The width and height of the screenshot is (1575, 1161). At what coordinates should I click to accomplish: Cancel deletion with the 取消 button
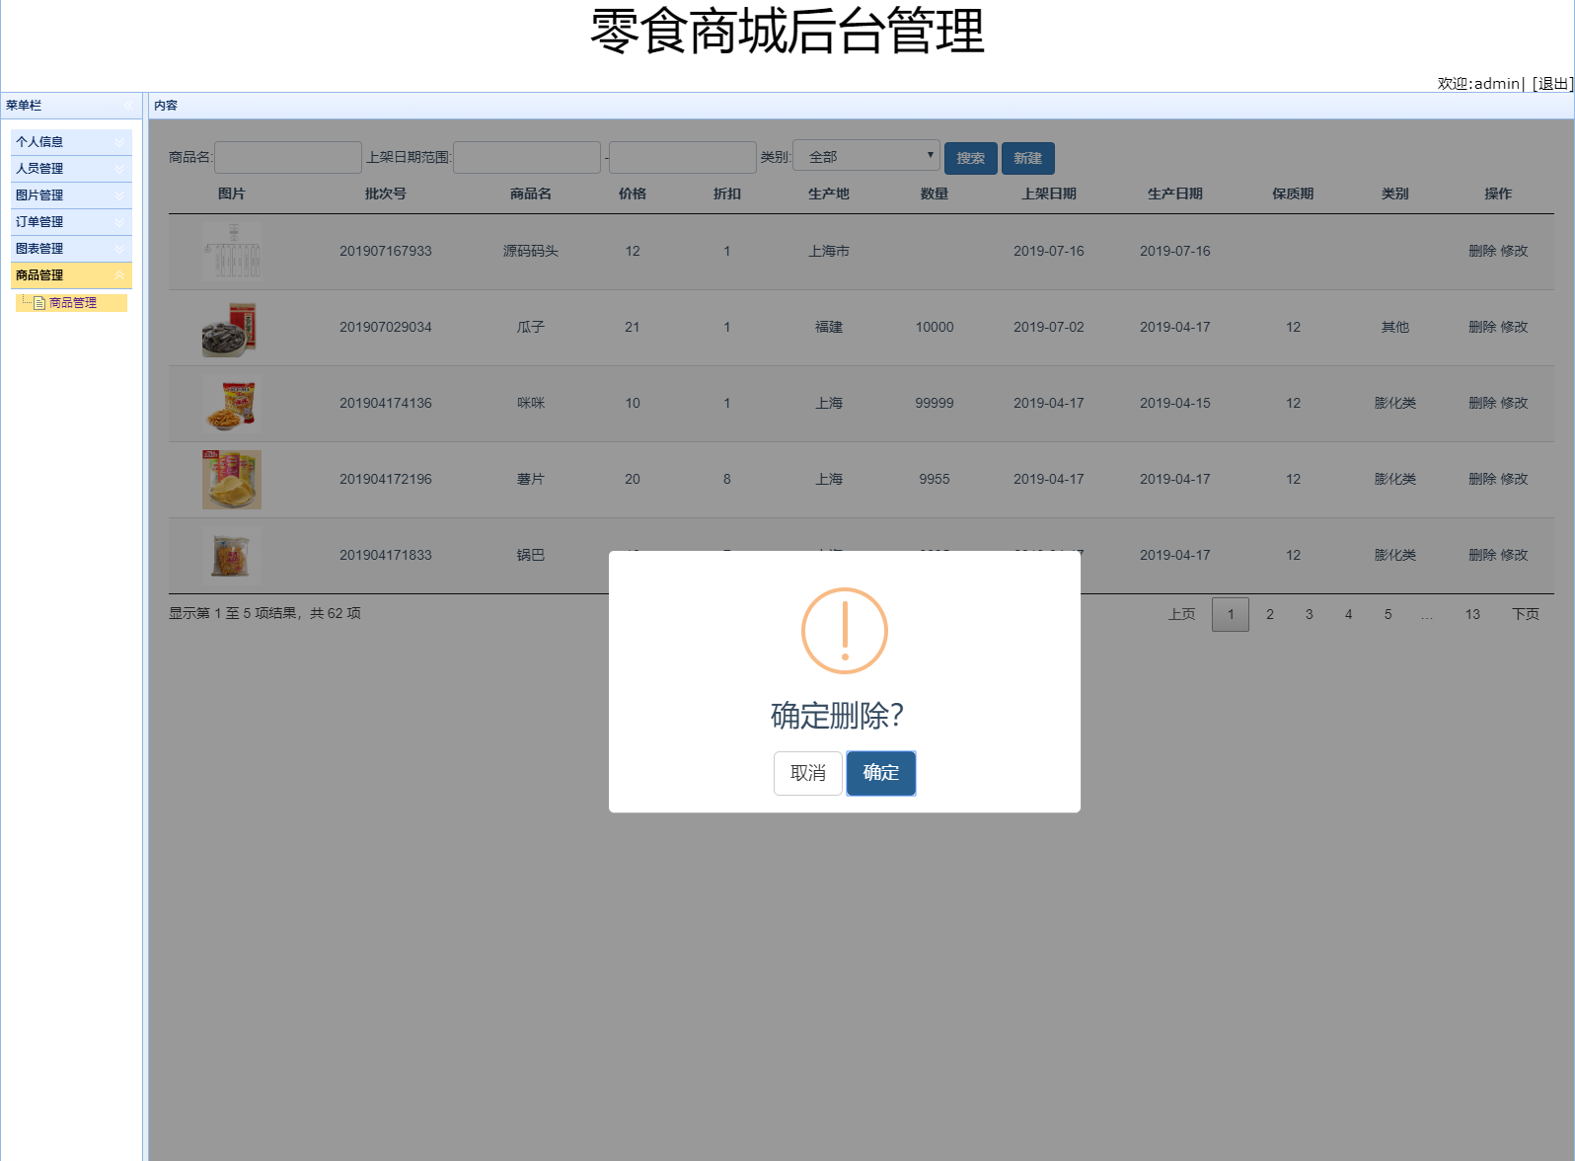coord(808,773)
